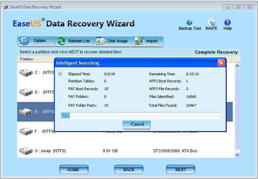The height and width of the screenshot is (179, 258).
Task: Click the Complete Recovery heading
Action: [x=216, y=52]
